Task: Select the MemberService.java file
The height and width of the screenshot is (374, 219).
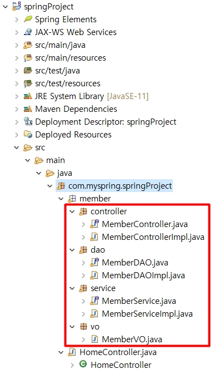Action: coord(139,301)
